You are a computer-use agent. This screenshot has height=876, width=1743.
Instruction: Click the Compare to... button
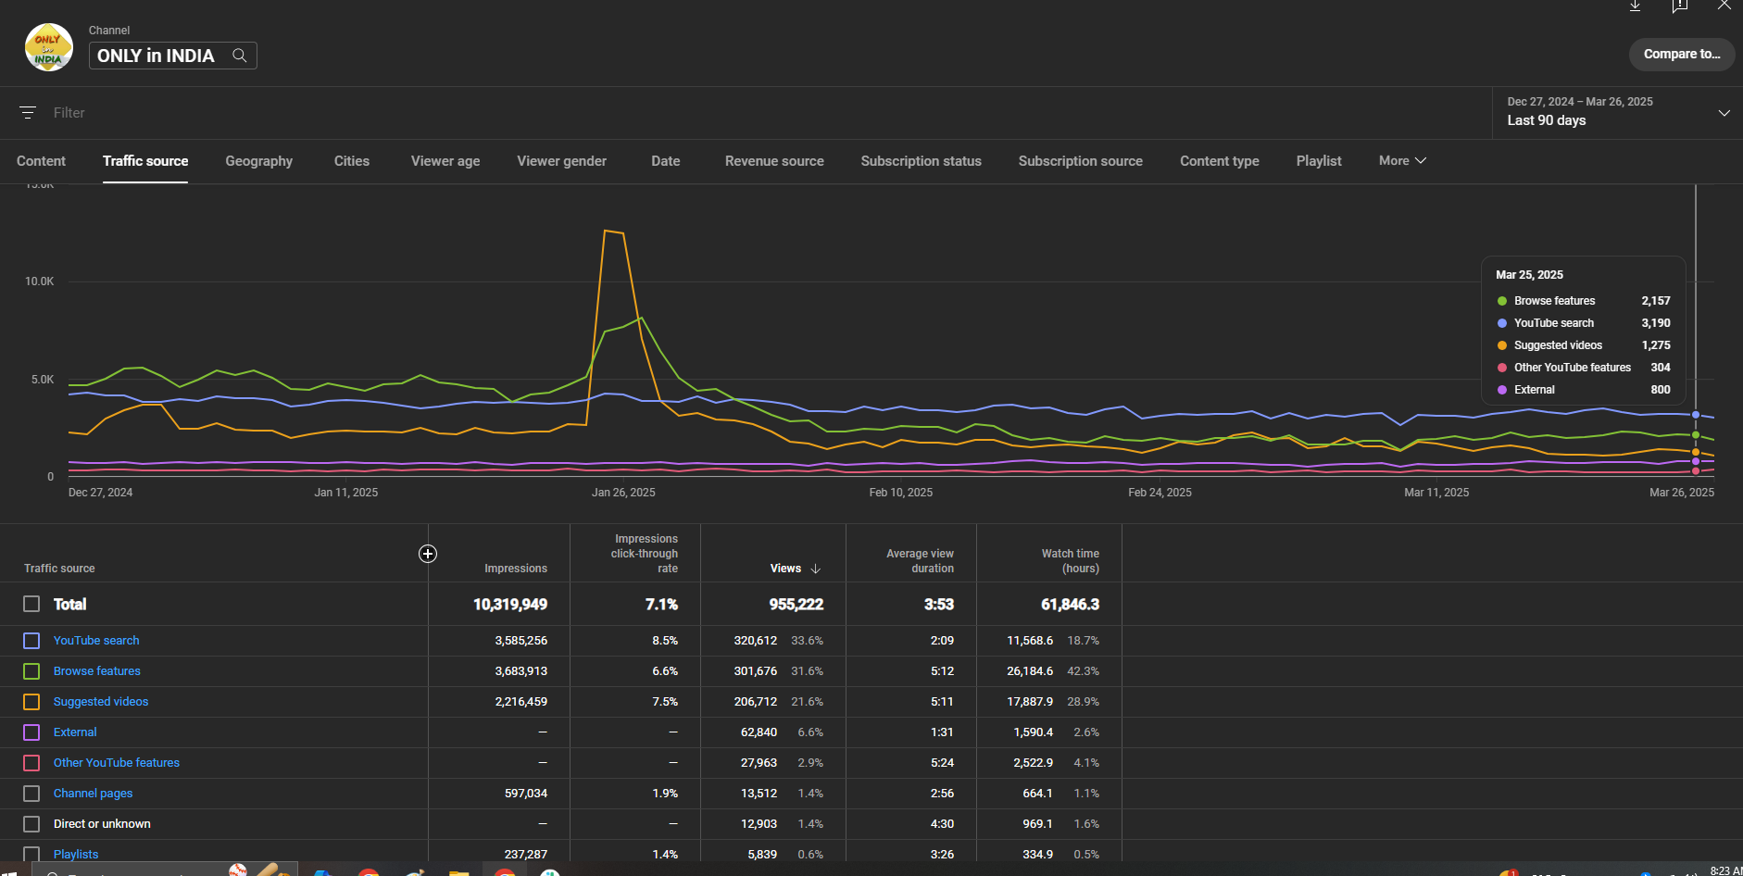tap(1682, 55)
